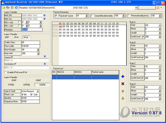Select the IPv6 tab
This screenshot has height=123, width=166.
[26, 37]
